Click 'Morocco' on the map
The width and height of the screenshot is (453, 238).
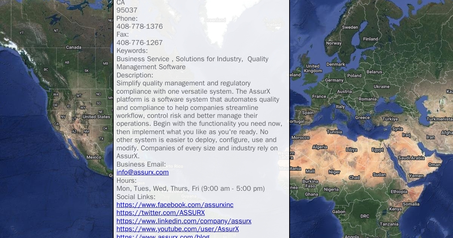click(x=300, y=138)
